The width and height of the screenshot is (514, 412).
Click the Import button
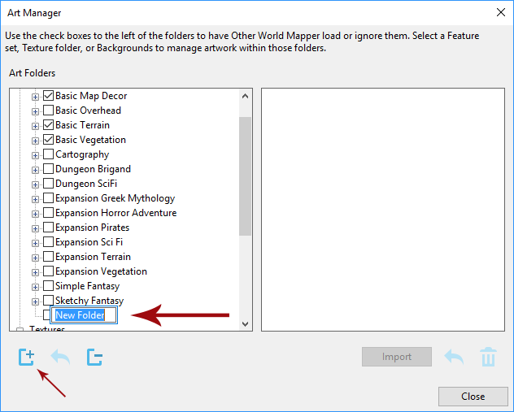397,357
